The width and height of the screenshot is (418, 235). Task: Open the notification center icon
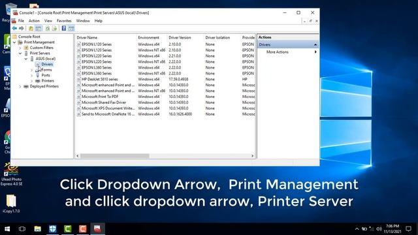408,229
